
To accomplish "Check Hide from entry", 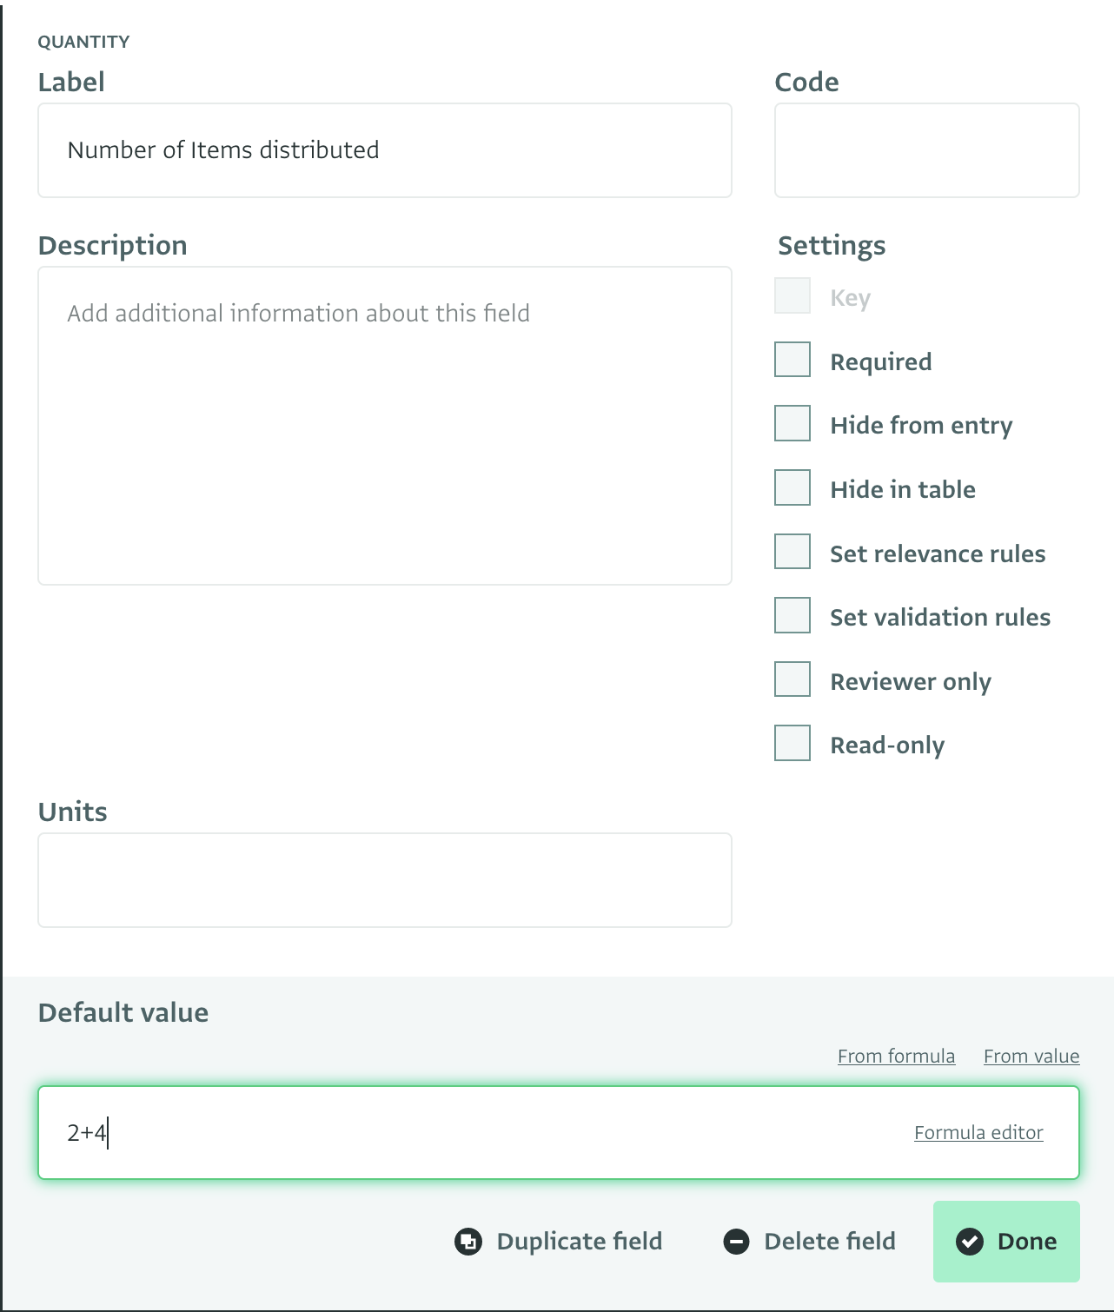I will [x=791, y=424].
